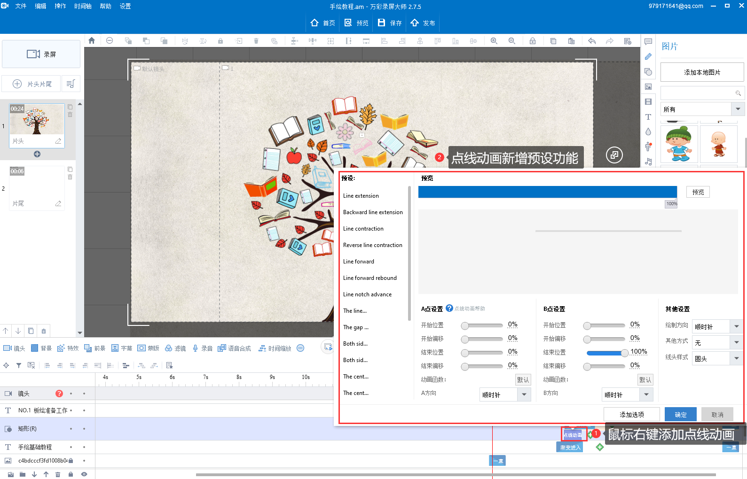Open the B方向 direction dropdown
Viewport: 747px width, 479px height.
tap(628, 394)
